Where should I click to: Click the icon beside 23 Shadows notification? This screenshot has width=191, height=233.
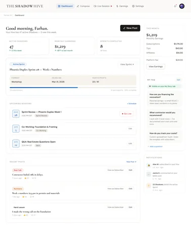coord(148,186)
